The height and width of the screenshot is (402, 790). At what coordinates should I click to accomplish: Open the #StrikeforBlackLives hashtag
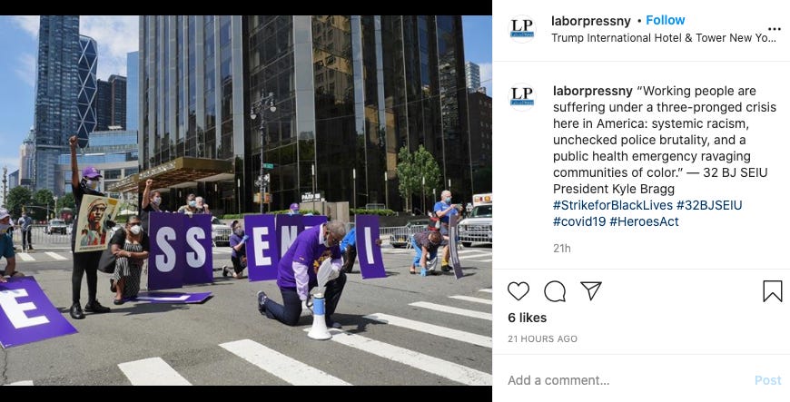(613, 205)
